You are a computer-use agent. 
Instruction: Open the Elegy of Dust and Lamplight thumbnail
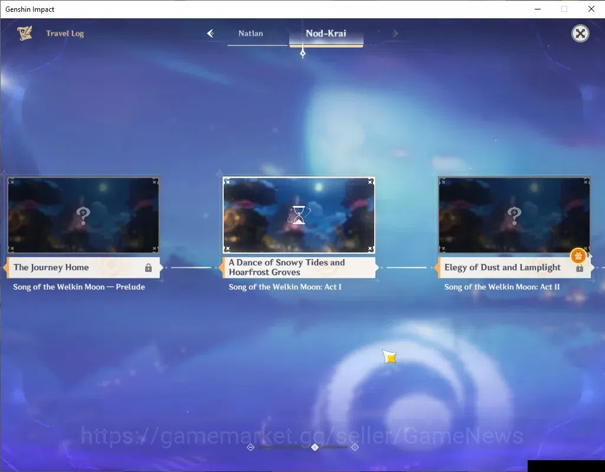tap(514, 215)
